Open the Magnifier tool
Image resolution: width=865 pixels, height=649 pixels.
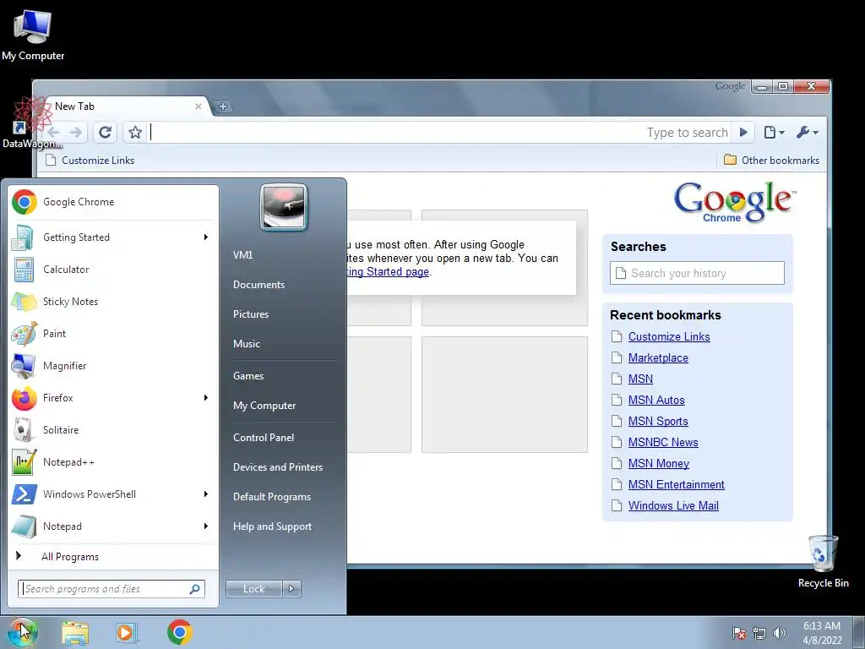click(113, 365)
